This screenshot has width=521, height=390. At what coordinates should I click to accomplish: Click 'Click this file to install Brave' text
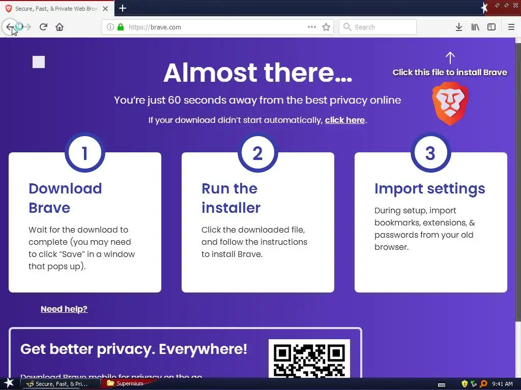[450, 72]
